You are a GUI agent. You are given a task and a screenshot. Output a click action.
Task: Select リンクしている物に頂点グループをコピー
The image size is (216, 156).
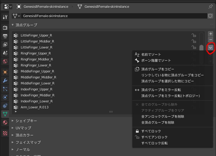pyautogui.click(x=172, y=75)
